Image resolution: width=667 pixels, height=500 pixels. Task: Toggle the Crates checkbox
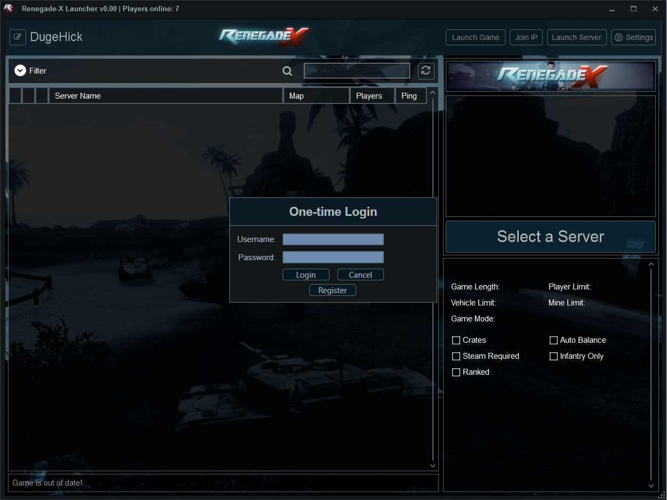(x=456, y=341)
